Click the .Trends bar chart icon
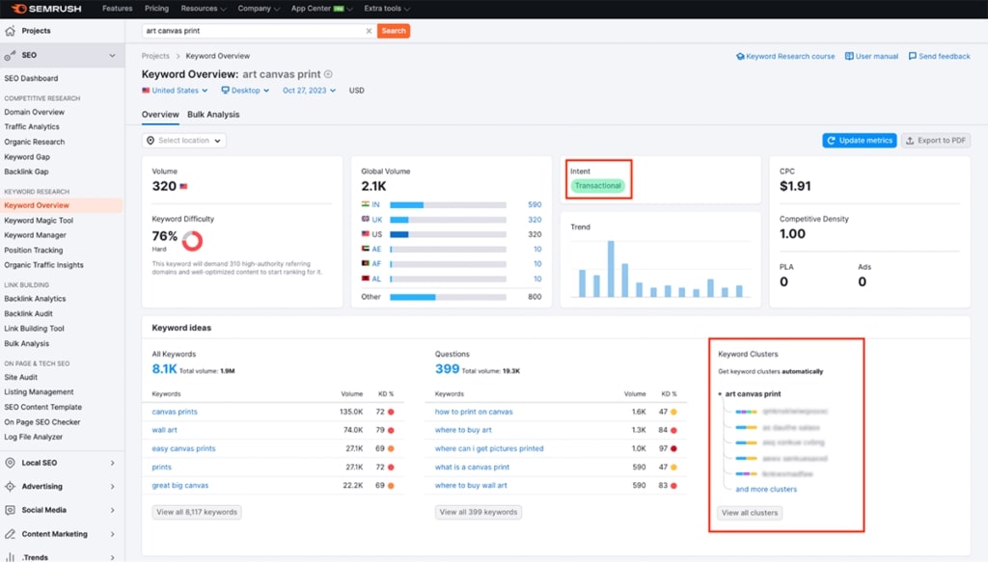The image size is (988, 562). point(10,557)
